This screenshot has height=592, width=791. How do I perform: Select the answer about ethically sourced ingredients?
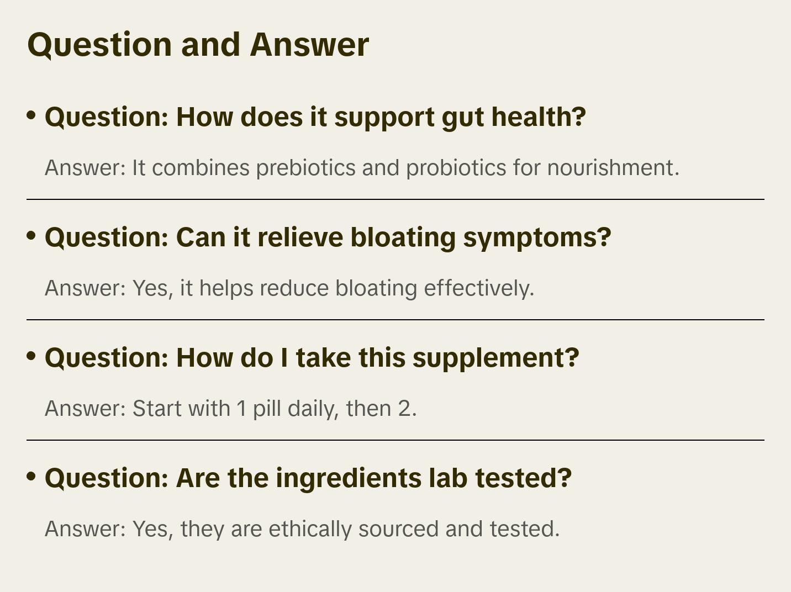pyautogui.click(x=302, y=529)
